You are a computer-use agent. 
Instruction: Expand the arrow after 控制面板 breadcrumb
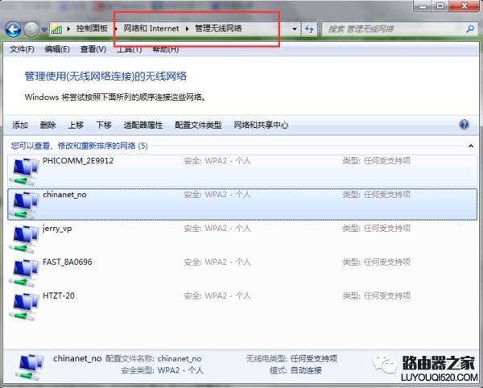tap(115, 29)
